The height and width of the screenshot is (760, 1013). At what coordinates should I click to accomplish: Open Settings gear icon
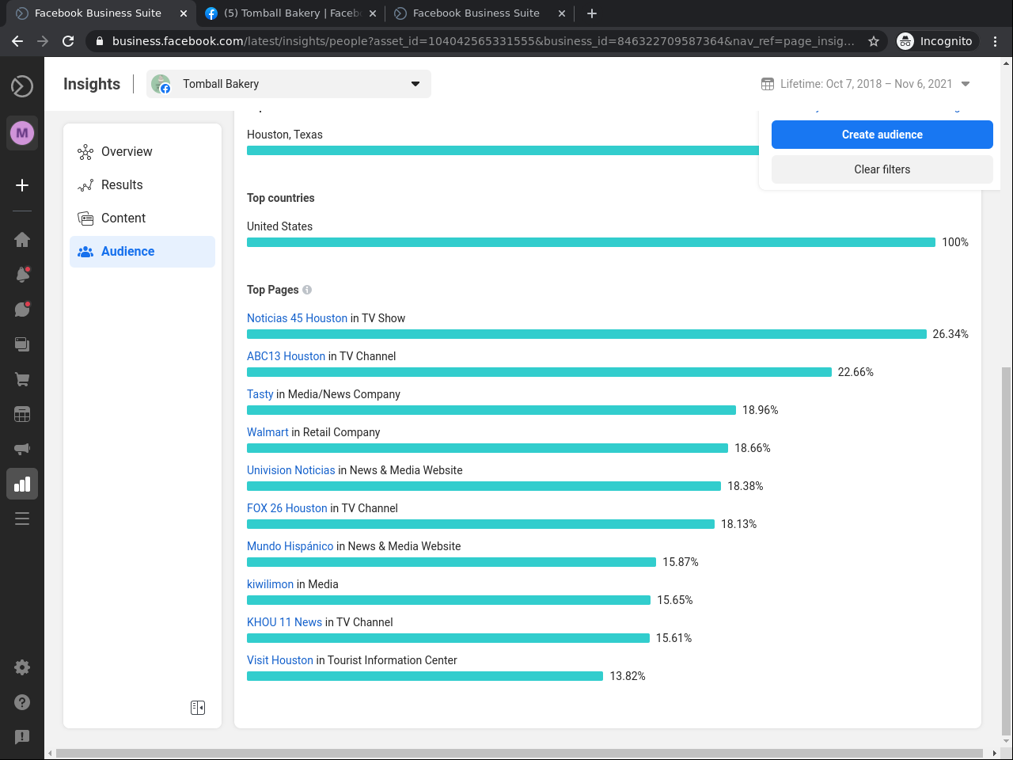click(22, 667)
